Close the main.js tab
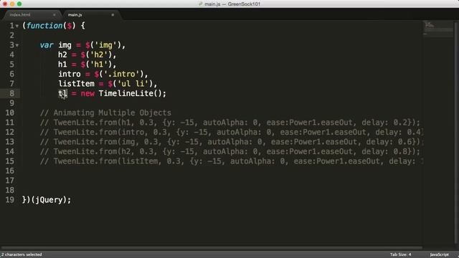The image size is (459, 258). [x=113, y=14]
